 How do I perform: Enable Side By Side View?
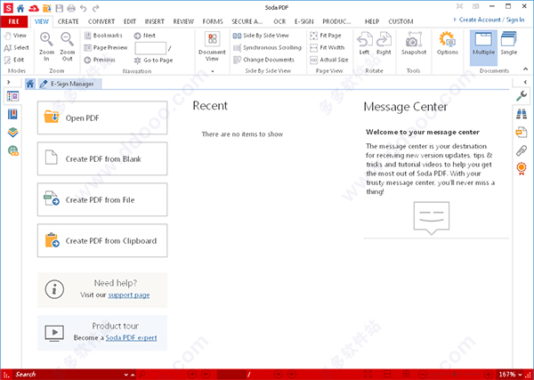(261, 36)
